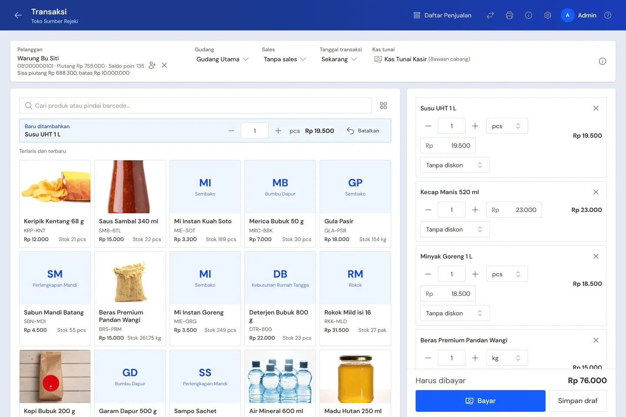Select Gula Pasir product card
Viewport: 626px width, 417px height.
(x=355, y=204)
